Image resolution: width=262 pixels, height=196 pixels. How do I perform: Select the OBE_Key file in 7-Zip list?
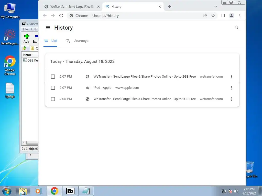[x=31, y=60]
